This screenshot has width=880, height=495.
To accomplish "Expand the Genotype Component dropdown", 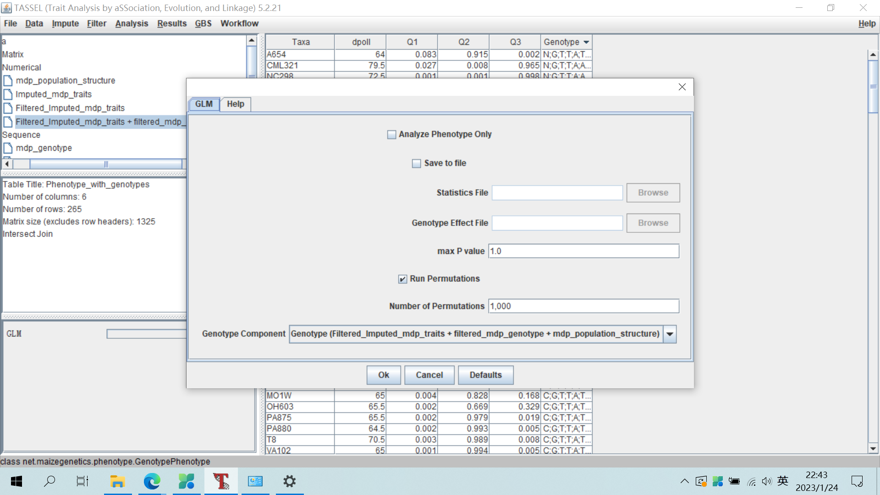I will (x=670, y=334).
